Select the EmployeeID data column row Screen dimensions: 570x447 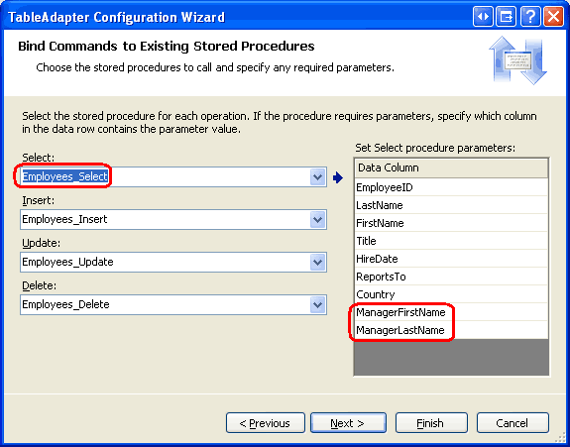451,187
